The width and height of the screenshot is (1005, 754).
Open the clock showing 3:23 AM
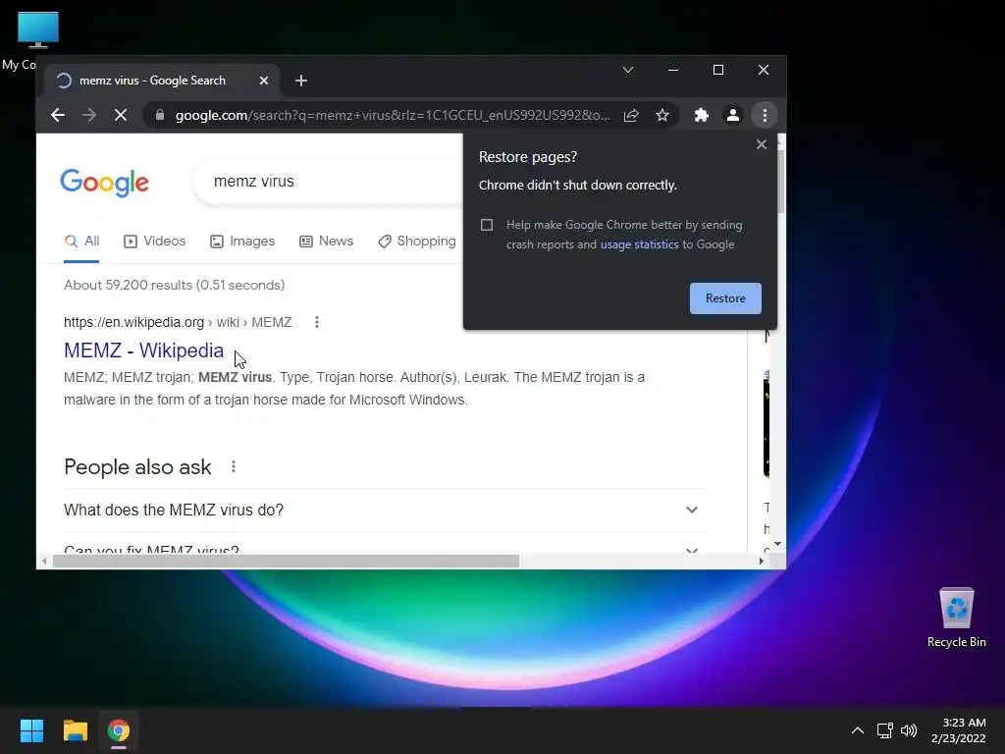tap(958, 730)
